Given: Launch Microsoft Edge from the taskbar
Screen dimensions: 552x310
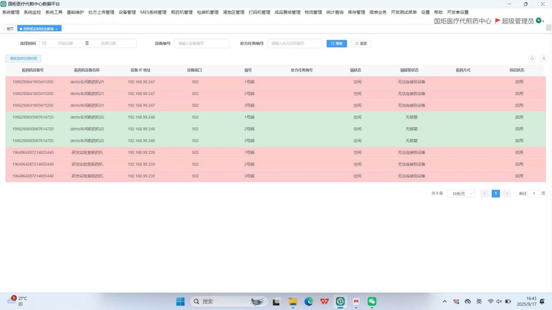Looking at the screenshot, I should point(309,301).
